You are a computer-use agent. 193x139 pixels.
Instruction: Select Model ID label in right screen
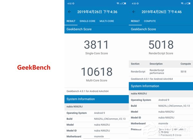click(136, 117)
